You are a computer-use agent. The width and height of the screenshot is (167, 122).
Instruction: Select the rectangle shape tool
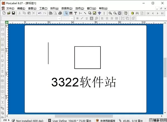pyautogui.click(x=90, y=13)
